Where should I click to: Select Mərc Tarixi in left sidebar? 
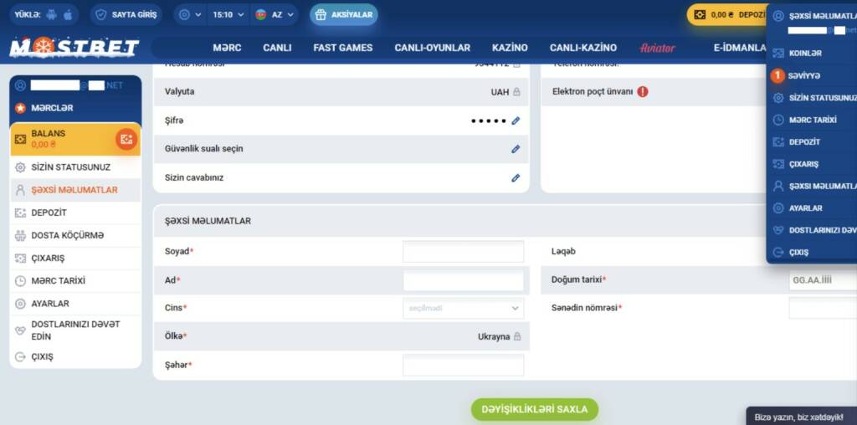pyautogui.click(x=58, y=281)
